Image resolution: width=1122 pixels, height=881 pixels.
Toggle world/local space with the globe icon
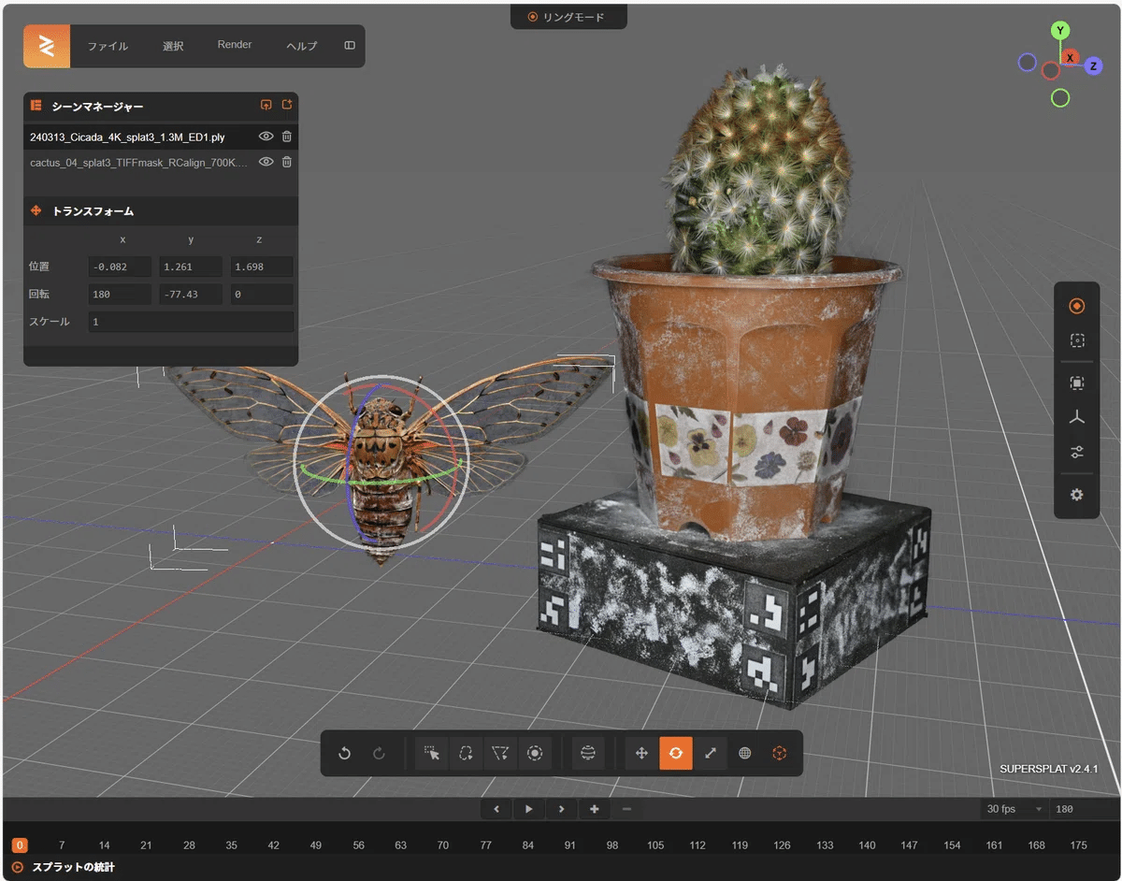coord(744,753)
